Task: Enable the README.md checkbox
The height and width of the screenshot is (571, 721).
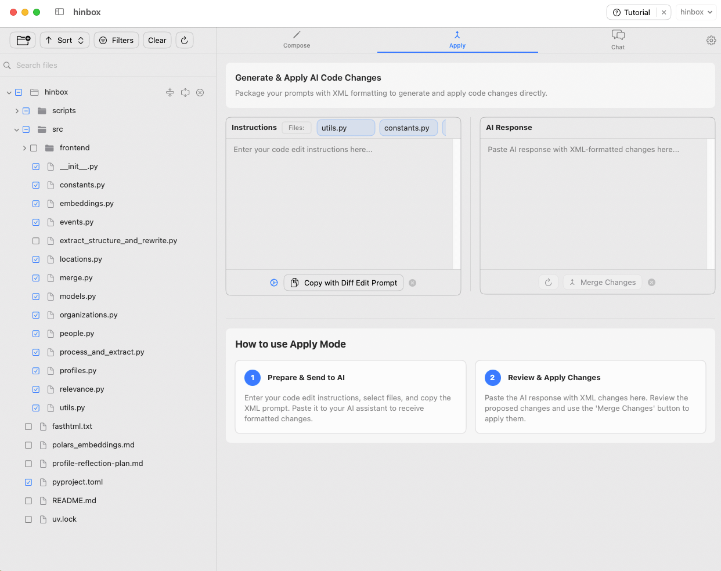Action: coord(28,501)
